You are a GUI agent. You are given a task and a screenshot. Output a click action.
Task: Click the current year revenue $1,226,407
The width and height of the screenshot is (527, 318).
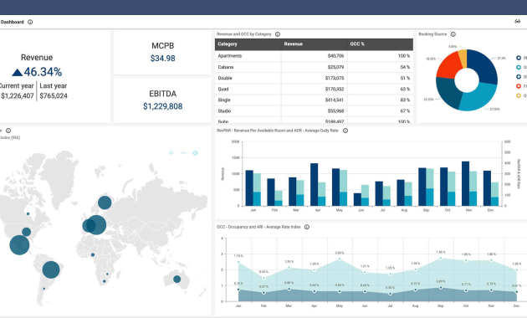(17, 96)
